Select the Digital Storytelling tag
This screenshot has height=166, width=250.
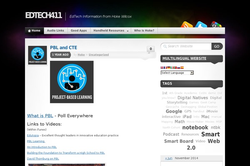click(194, 100)
